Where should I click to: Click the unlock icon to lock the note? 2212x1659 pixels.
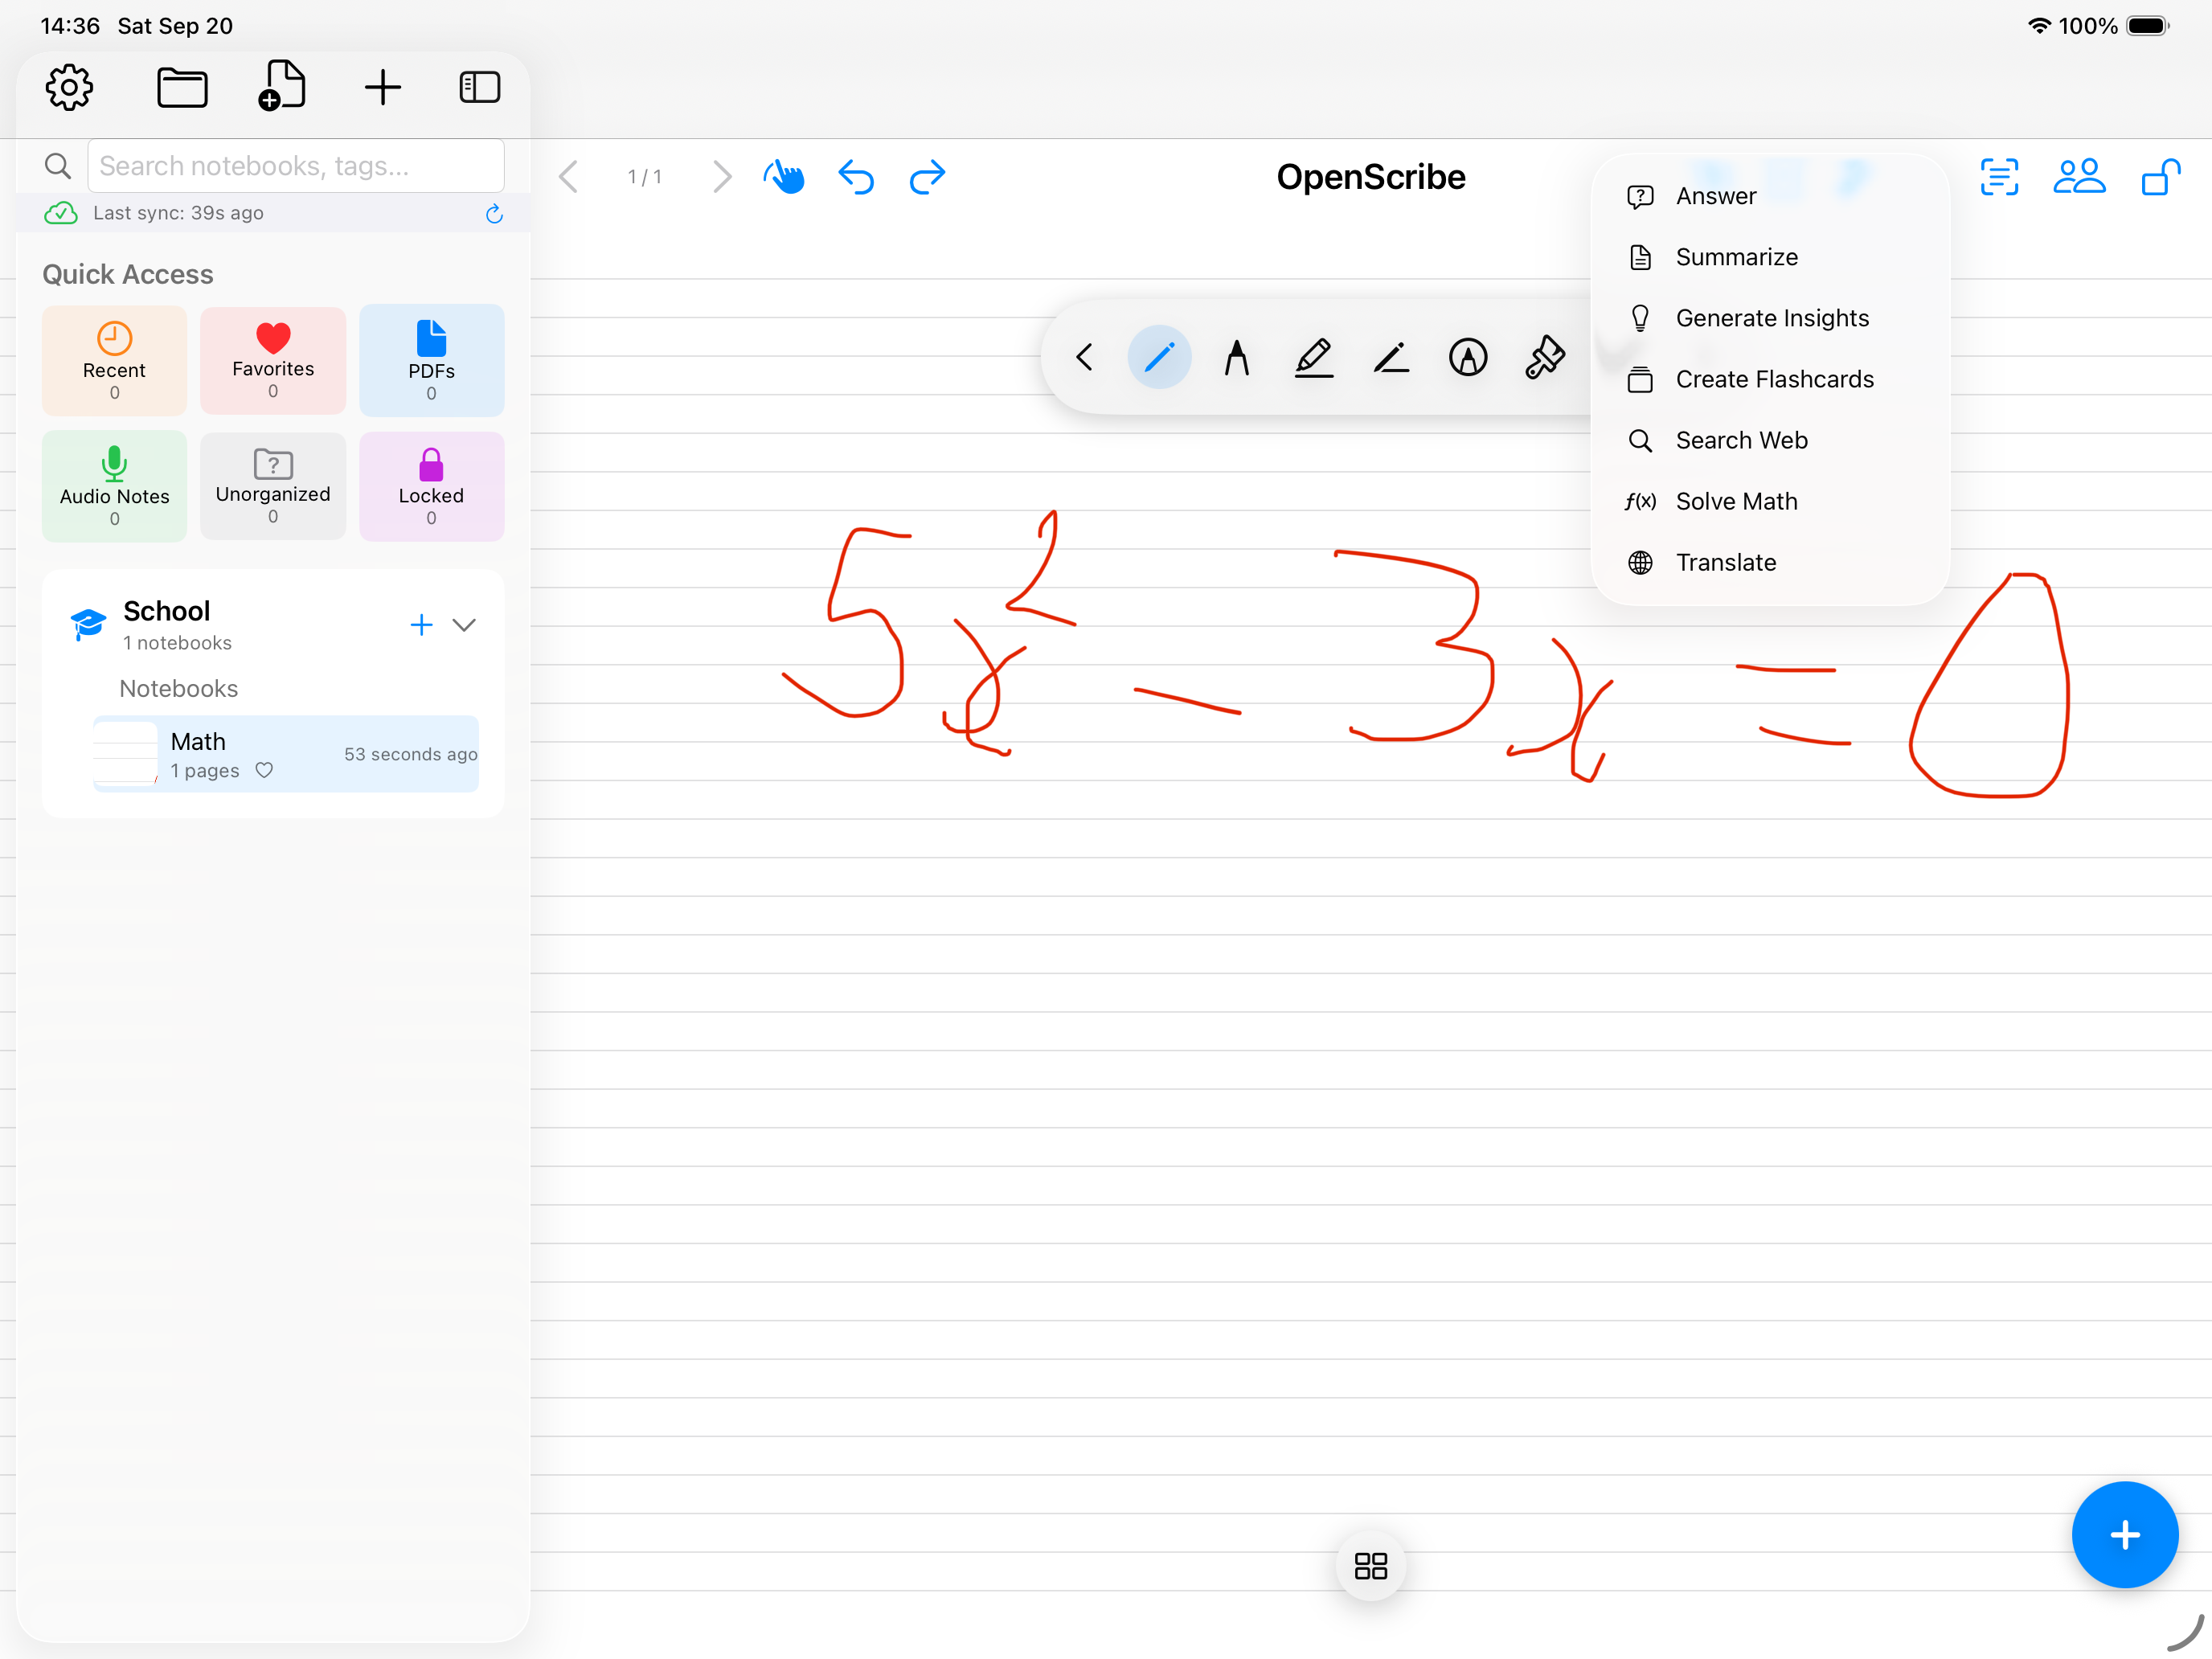click(x=2160, y=176)
